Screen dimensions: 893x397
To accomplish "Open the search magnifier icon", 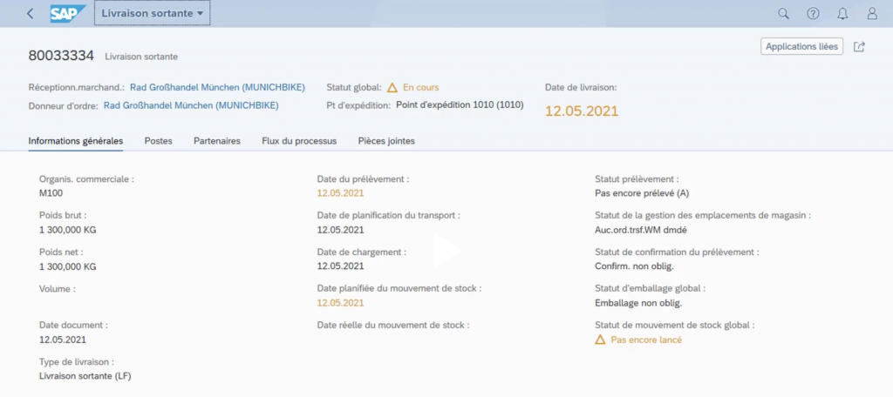I will (x=783, y=13).
